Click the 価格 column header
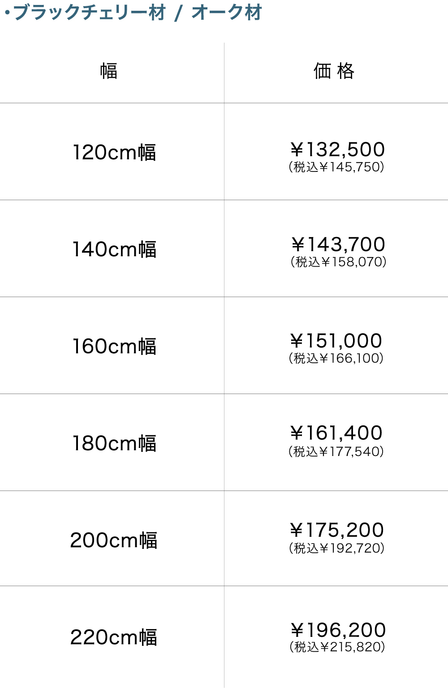 [334, 71]
